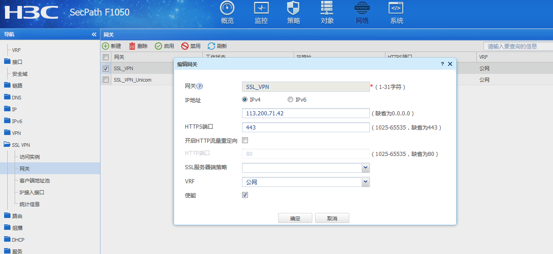Select the IPv6 radio button
This screenshot has height=254, width=553.
pos(290,99)
